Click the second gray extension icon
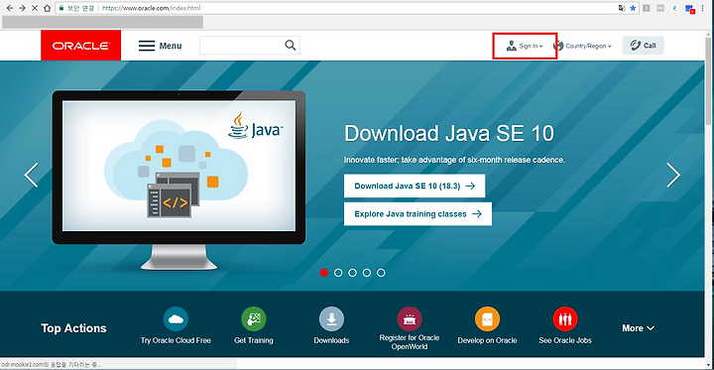The image size is (714, 370). point(660,8)
